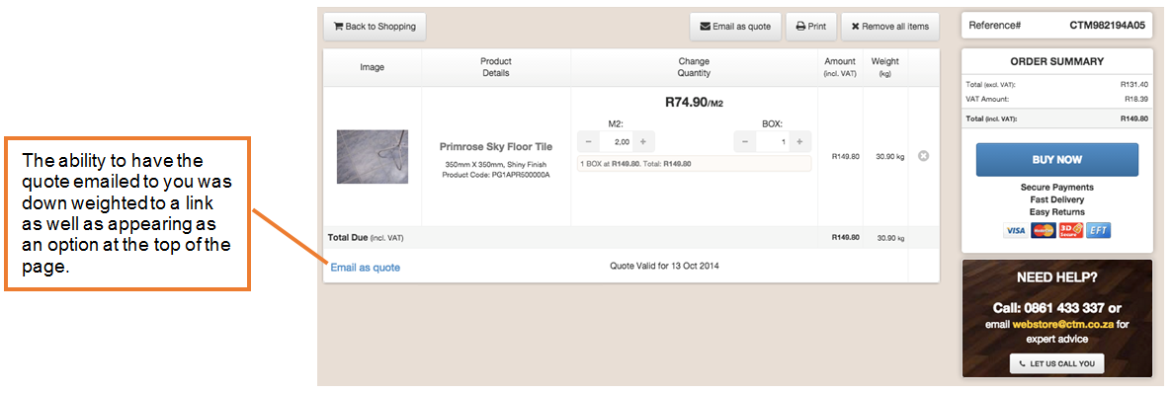Click the reference number CTM982194A05
1172x393 pixels.
1107,26
